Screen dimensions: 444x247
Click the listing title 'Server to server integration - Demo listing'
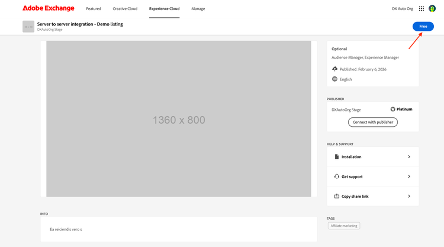click(x=80, y=24)
